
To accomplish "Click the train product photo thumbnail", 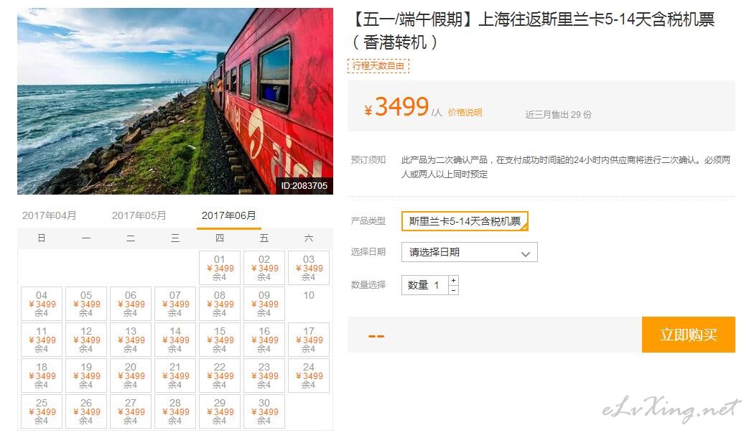I will pyautogui.click(x=175, y=101).
